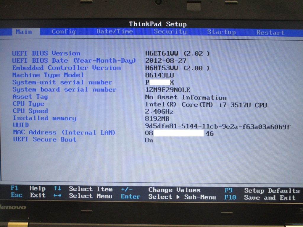The image size is (303, 227).
Task: Click the Select Item hint
Action: pyautogui.click(x=91, y=189)
